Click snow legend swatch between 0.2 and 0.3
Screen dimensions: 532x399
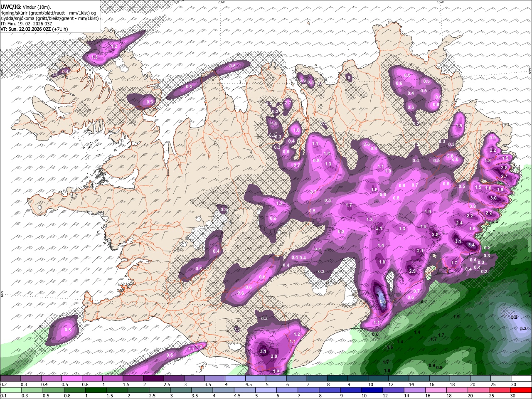(10, 379)
